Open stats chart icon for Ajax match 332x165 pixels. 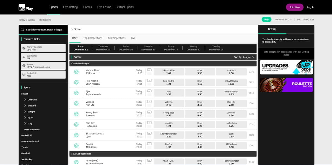[x=149, y=91]
